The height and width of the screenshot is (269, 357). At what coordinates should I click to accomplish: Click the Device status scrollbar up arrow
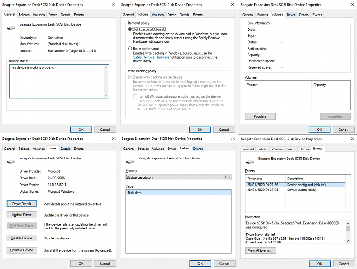coord(106,68)
